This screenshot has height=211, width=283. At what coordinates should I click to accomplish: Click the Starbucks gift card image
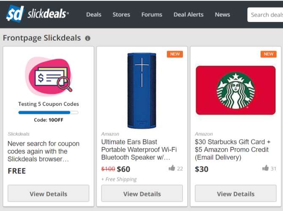click(236, 90)
